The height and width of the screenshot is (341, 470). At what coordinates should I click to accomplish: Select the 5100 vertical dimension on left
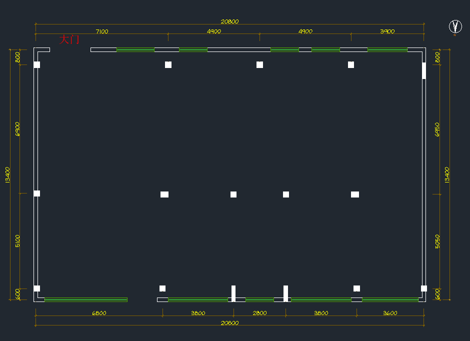point(18,241)
